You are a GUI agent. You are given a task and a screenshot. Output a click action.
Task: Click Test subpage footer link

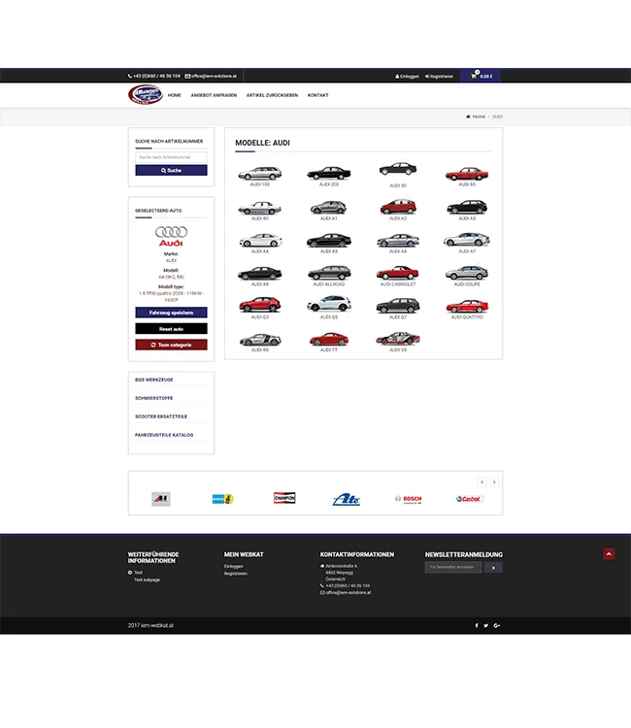click(147, 579)
